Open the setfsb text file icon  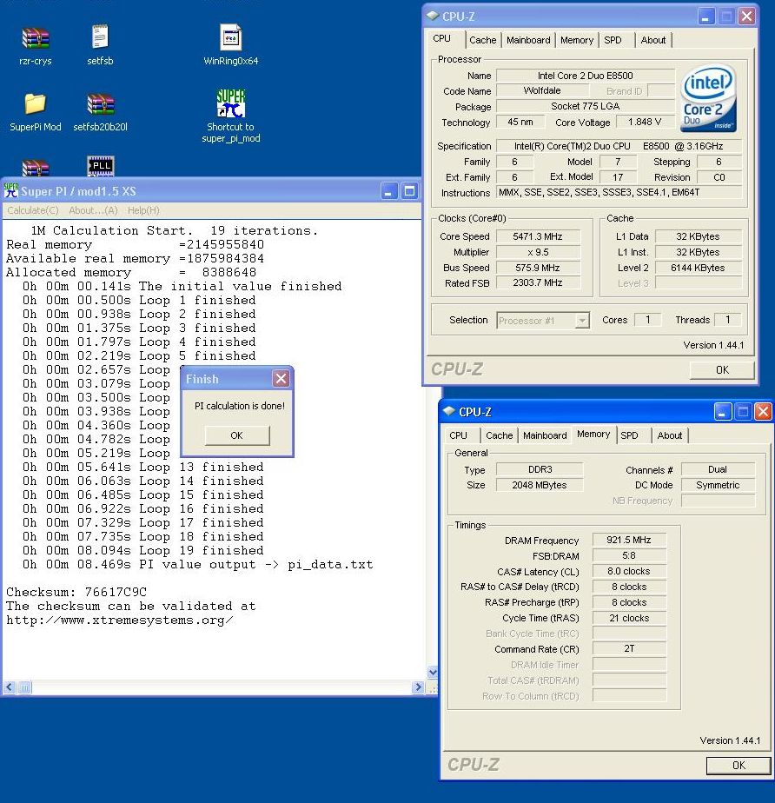[x=100, y=37]
